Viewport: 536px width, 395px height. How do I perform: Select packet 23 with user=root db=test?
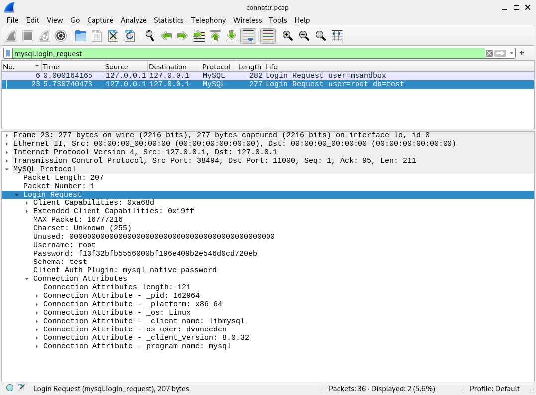coord(268,84)
